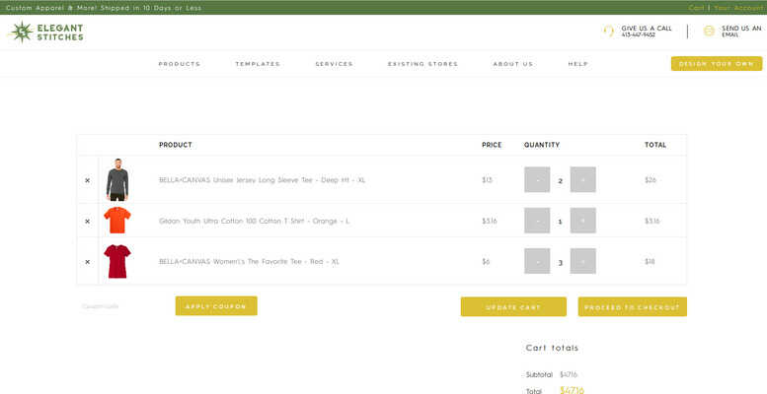Open the About Us menu
The height and width of the screenshot is (394, 767).
click(513, 64)
